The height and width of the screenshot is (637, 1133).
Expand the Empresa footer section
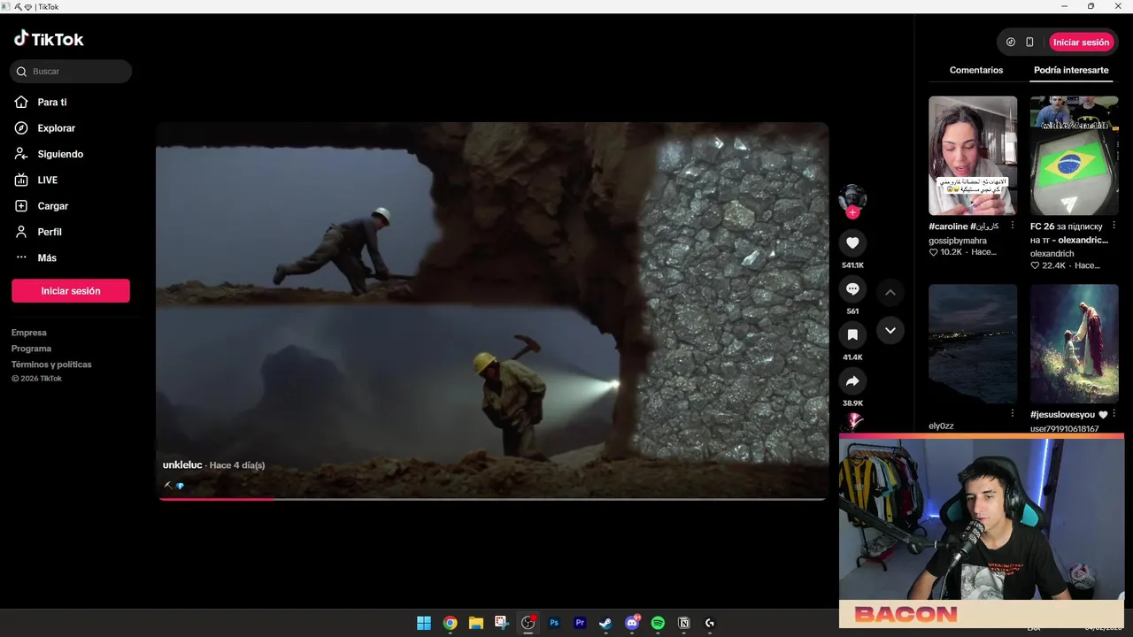(29, 333)
